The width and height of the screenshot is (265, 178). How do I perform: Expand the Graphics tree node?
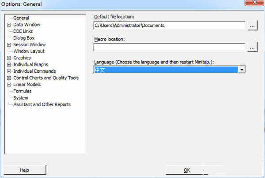[9, 58]
